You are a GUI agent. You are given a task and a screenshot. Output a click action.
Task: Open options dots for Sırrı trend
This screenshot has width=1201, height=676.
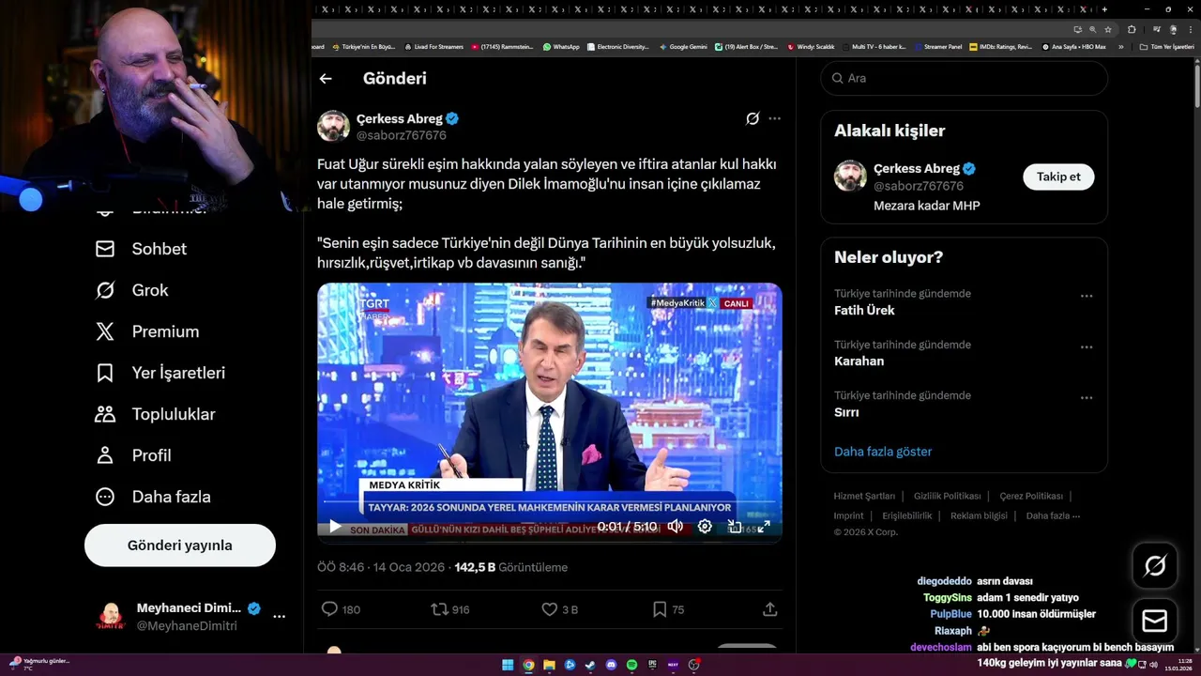pyautogui.click(x=1087, y=397)
